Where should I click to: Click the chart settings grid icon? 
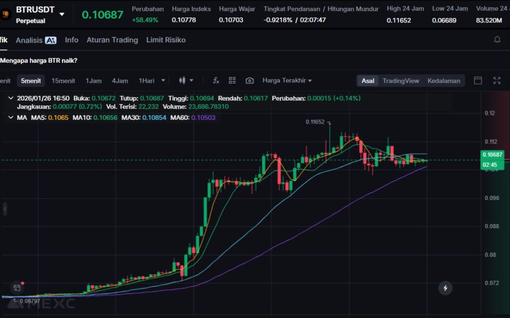232,81
